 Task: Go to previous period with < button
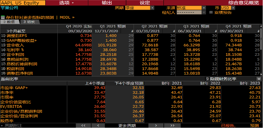click(98, 126)
